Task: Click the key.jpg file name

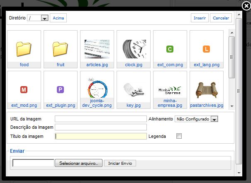Action: [134, 105]
